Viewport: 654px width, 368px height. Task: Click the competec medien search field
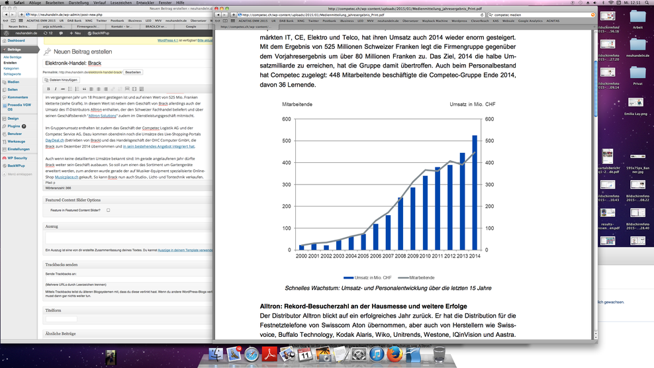click(541, 15)
